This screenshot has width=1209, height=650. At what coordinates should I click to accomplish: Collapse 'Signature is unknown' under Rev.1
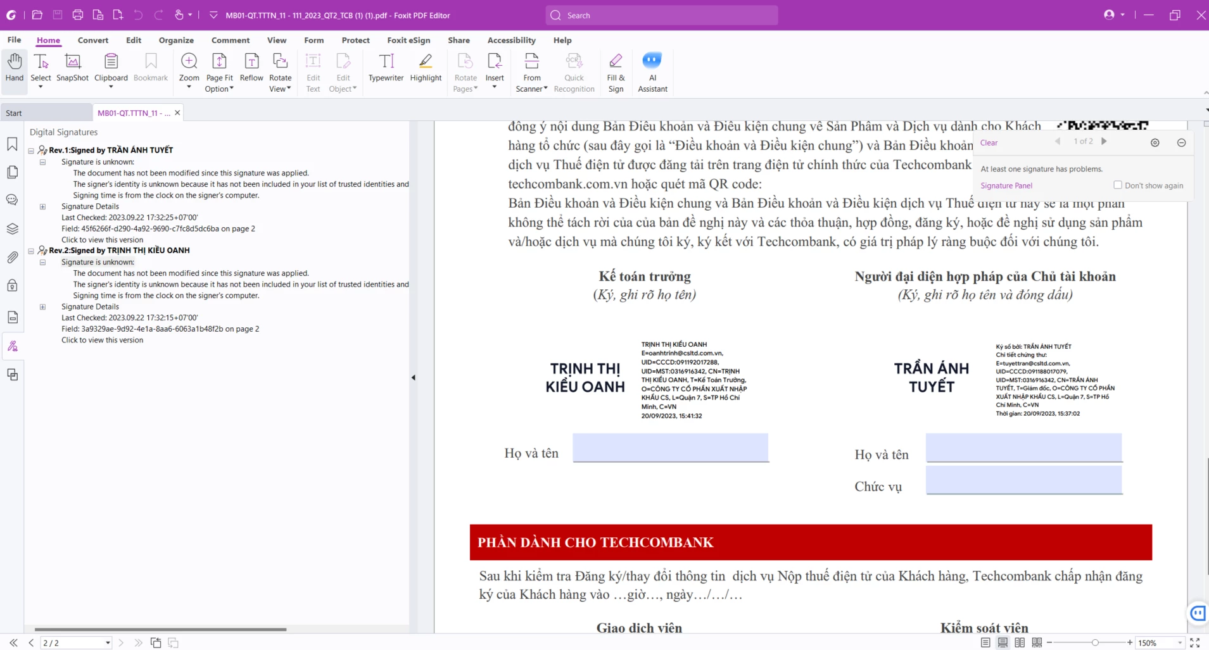point(42,162)
